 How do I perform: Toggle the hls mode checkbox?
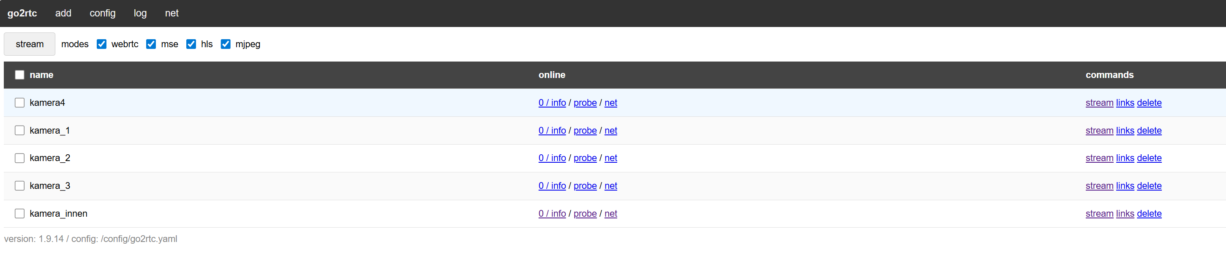191,44
